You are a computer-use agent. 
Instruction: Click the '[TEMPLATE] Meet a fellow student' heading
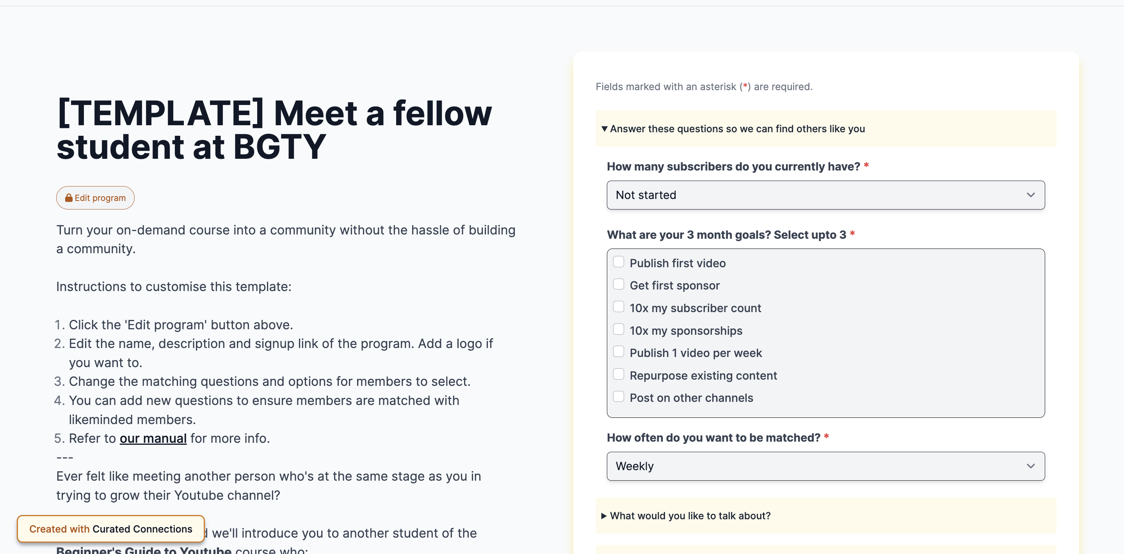[274, 130]
